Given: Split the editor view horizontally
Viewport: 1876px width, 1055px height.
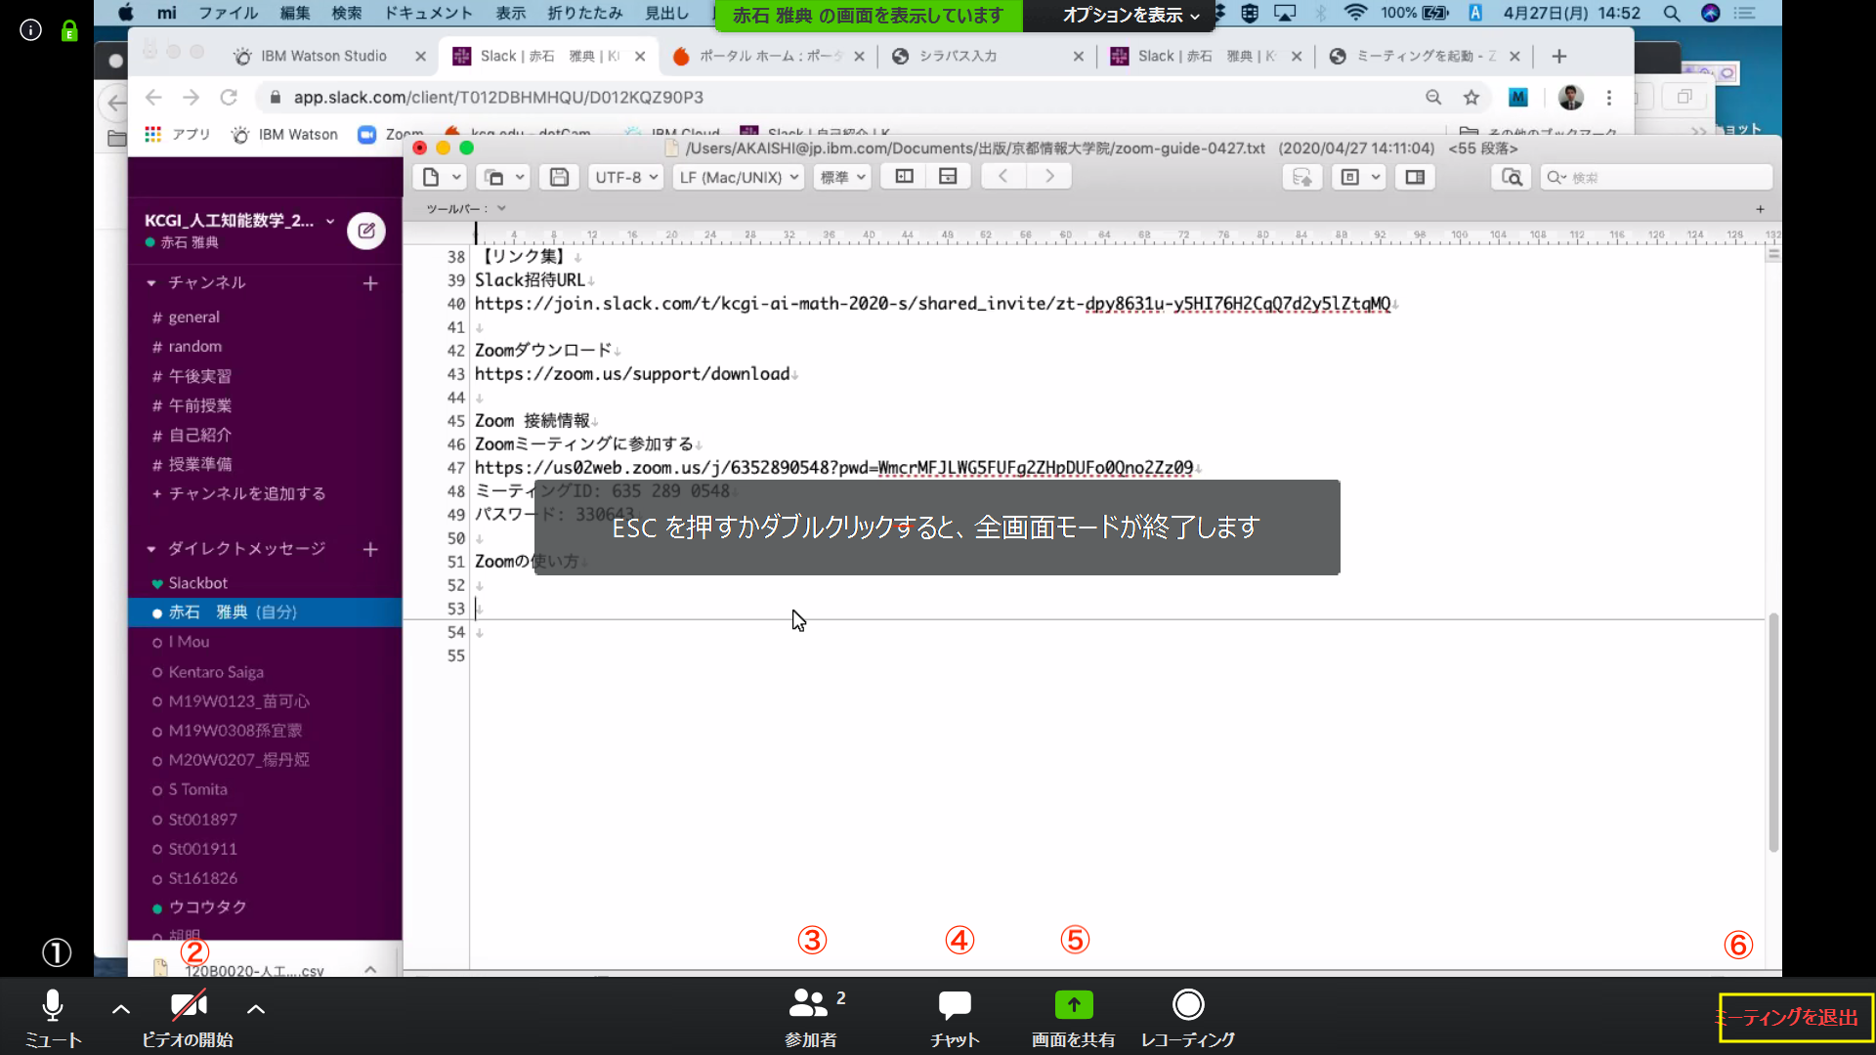Looking at the screenshot, I should (x=948, y=176).
